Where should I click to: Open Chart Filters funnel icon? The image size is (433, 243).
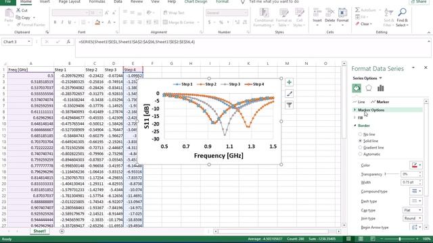289,105
